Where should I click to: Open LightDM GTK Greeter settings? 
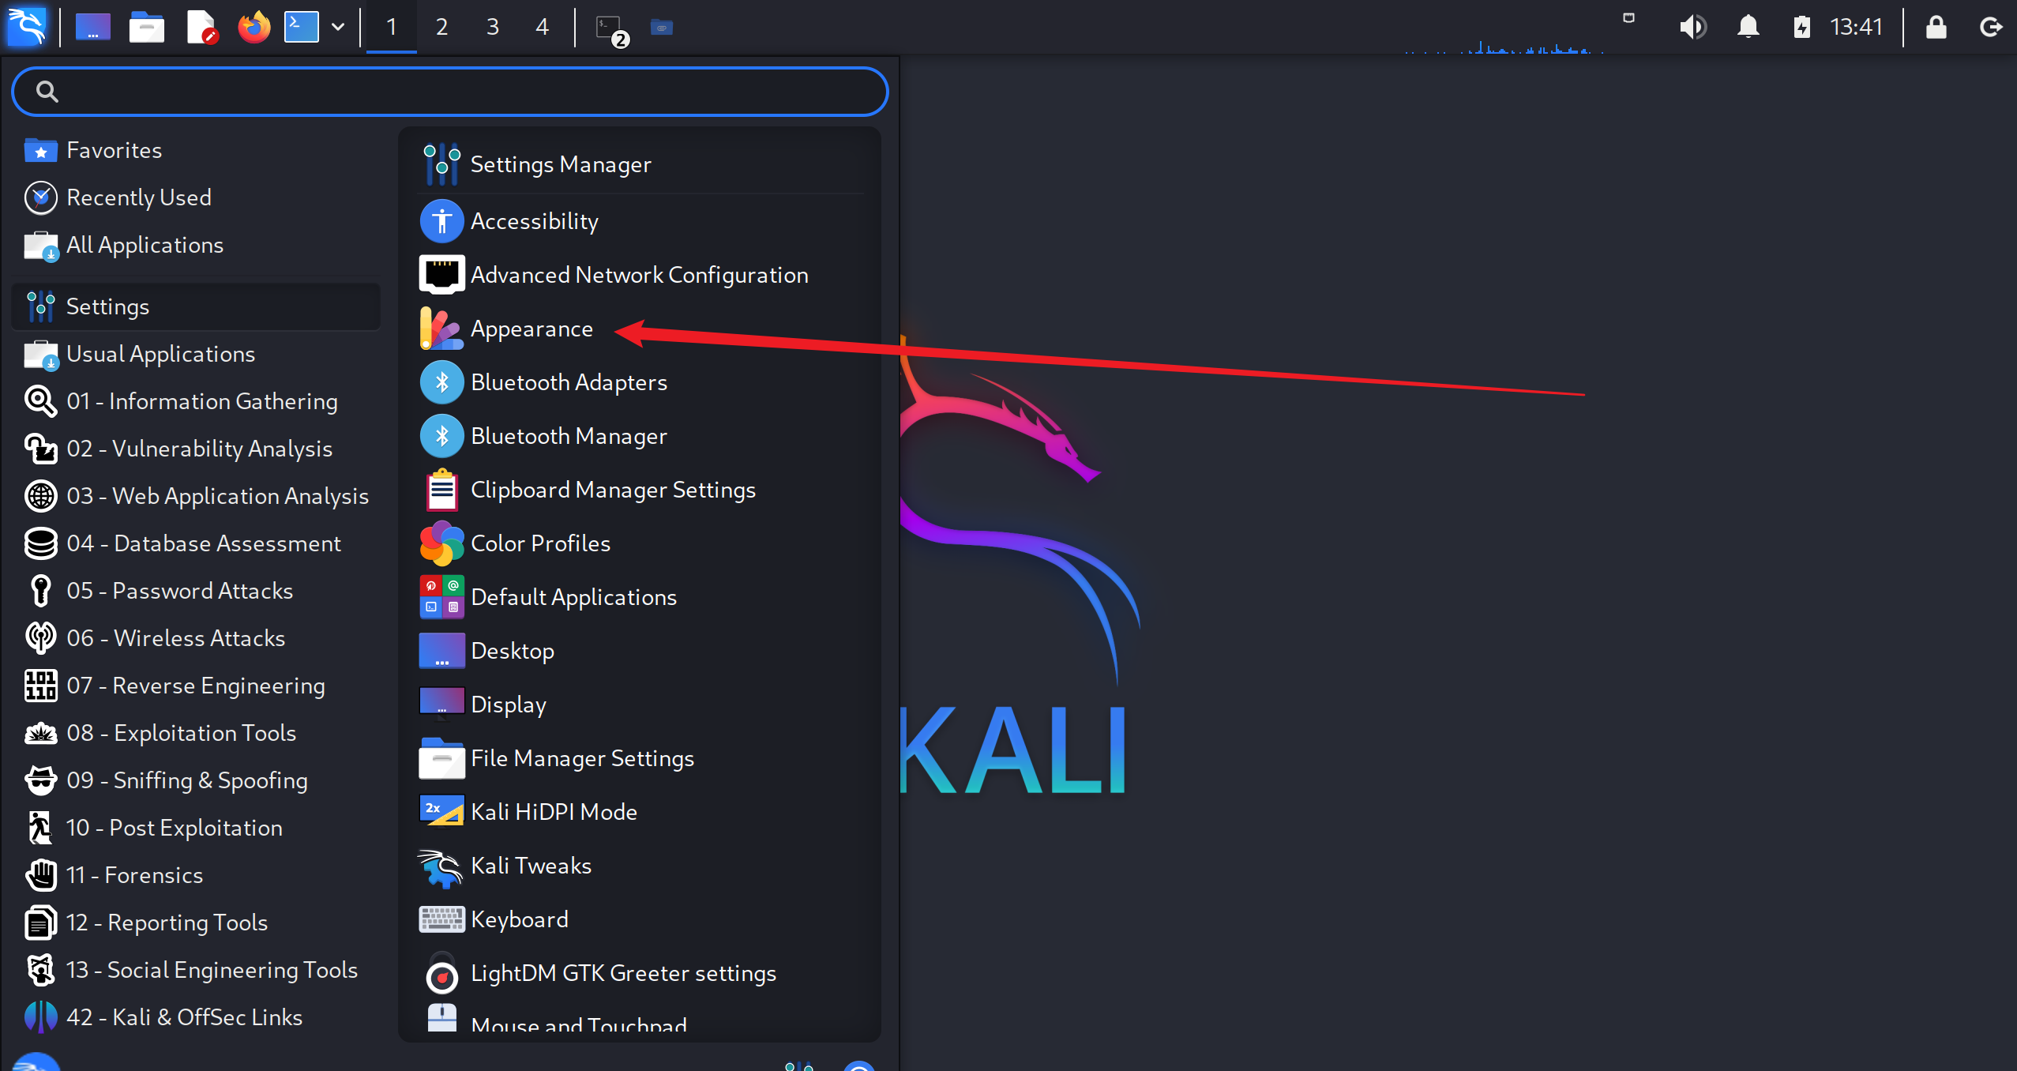click(640, 973)
